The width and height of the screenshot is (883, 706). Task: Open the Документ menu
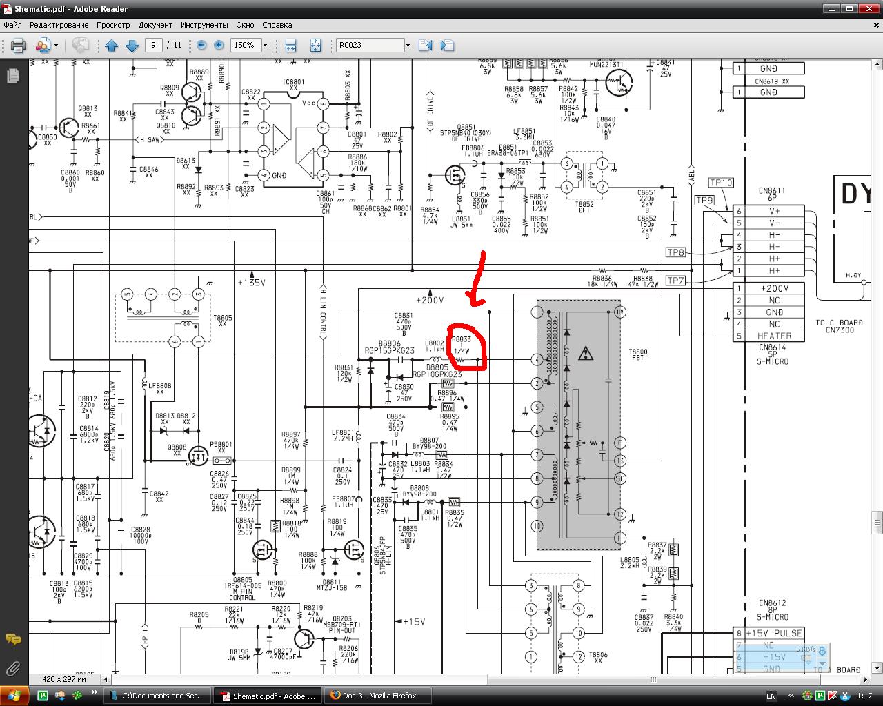pyautogui.click(x=155, y=25)
